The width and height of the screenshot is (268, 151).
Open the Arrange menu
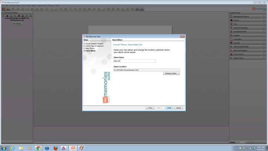[x=12, y=6]
